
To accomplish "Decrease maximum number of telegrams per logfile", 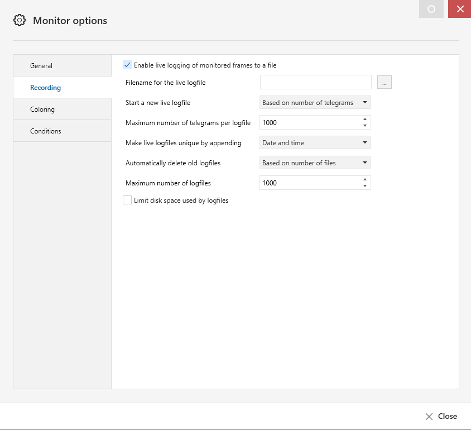I will coord(365,126).
